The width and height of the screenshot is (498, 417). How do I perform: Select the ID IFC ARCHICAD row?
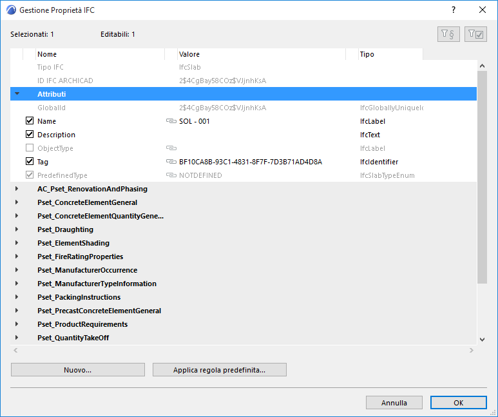click(x=244, y=81)
